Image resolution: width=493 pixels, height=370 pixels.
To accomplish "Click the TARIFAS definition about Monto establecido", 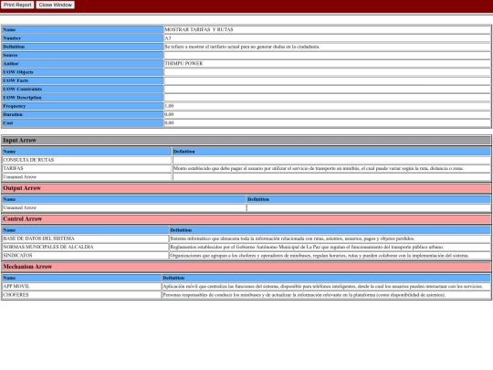I will 319,168.
